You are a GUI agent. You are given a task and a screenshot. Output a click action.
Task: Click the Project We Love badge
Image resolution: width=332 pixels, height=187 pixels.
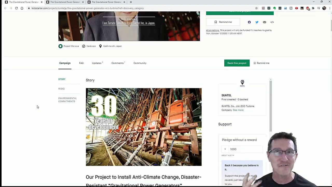[x=69, y=46]
